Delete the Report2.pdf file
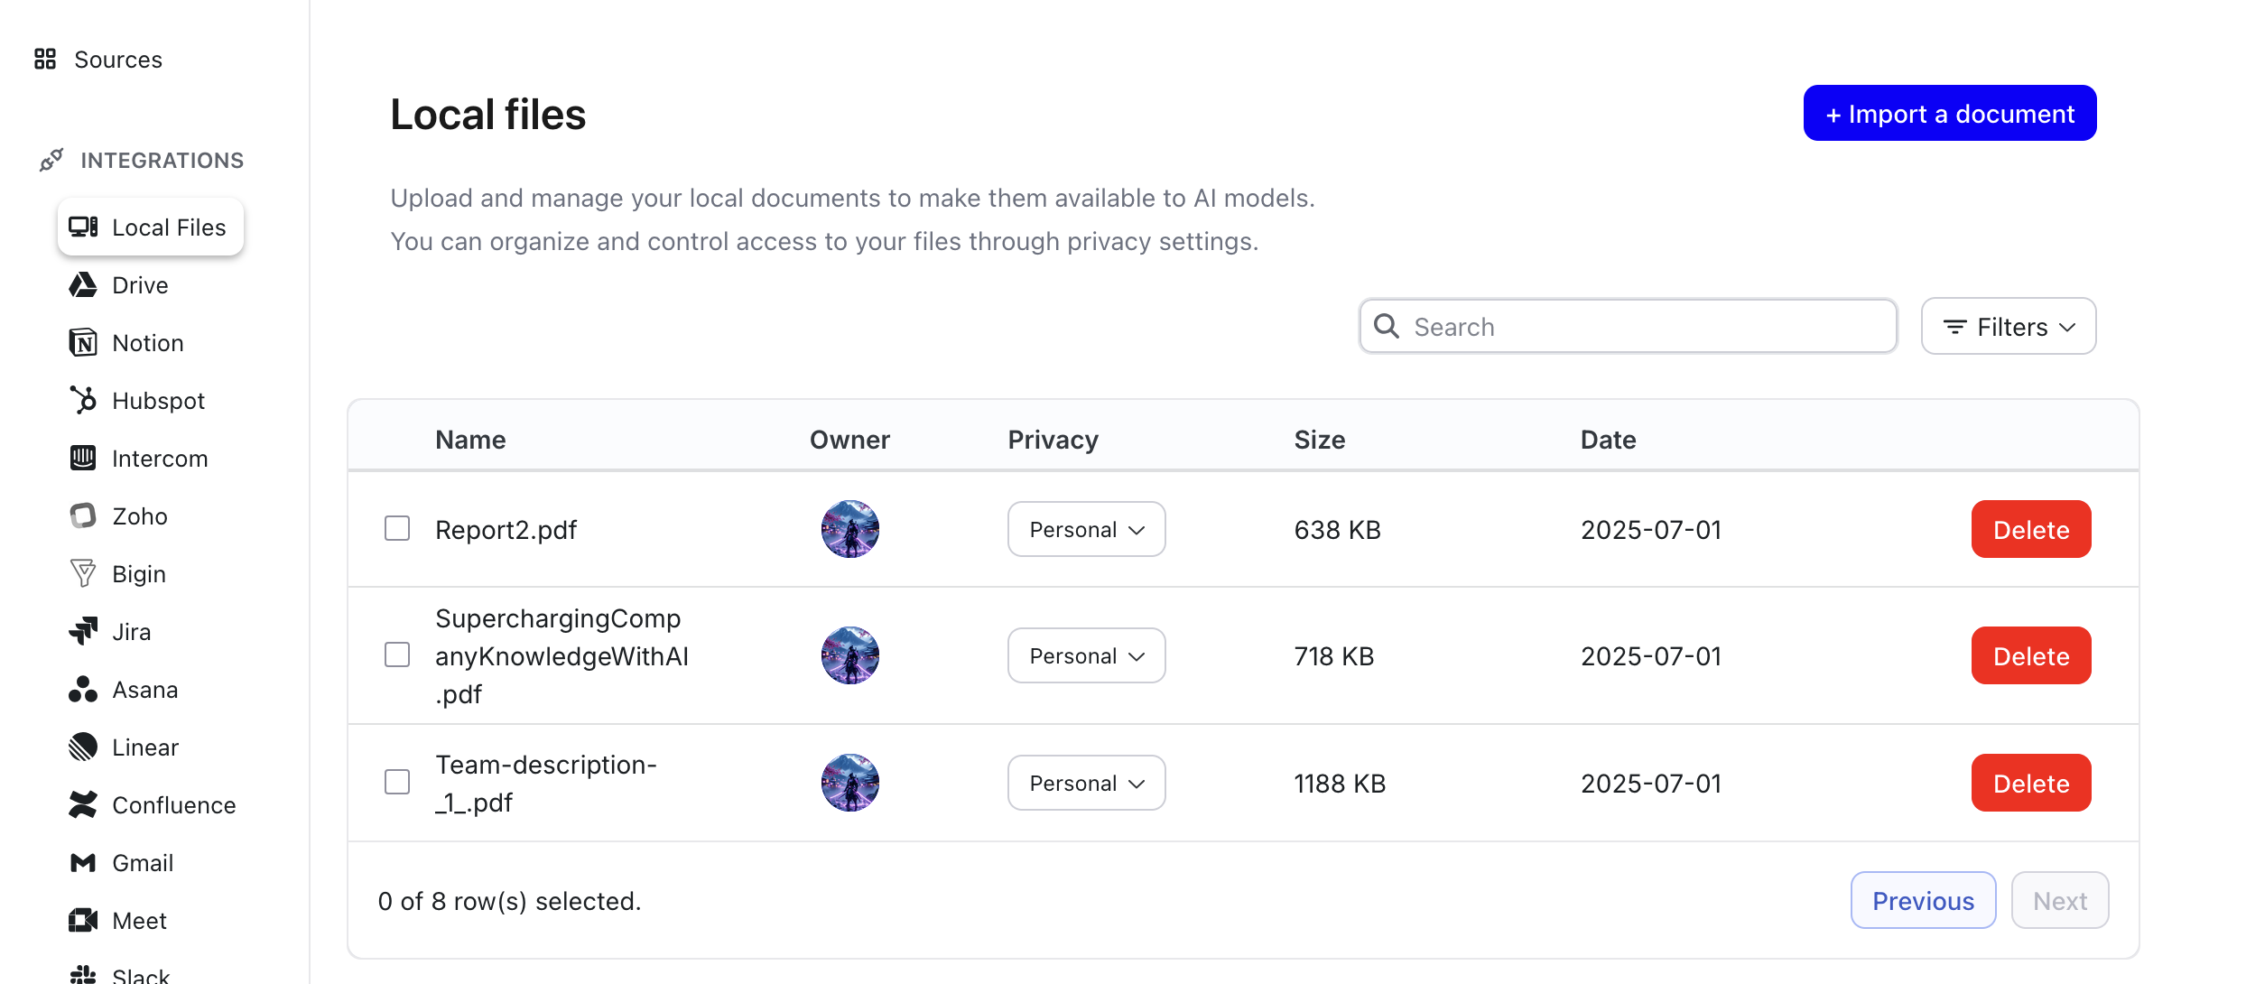The height and width of the screenshot is (984, 2246). 2030,530
